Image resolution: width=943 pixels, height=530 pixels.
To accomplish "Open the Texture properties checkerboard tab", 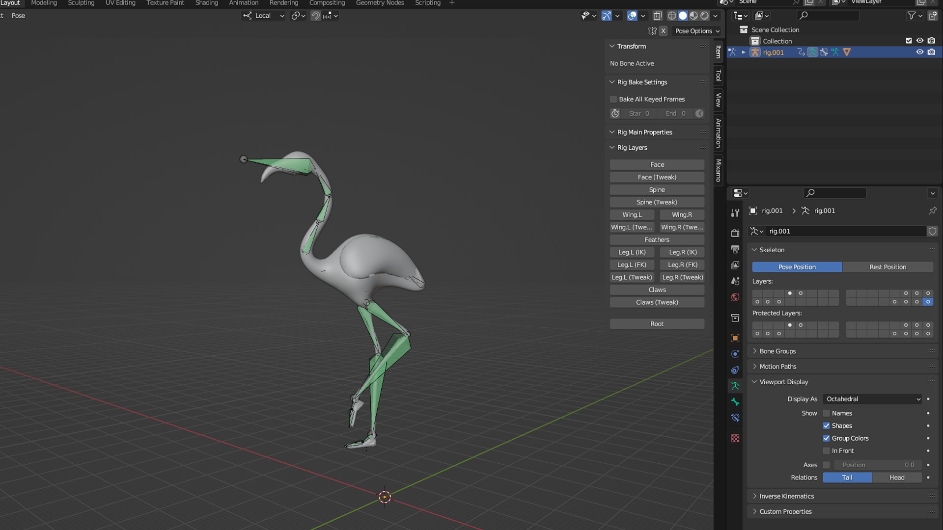I will [x=735, y=438].
